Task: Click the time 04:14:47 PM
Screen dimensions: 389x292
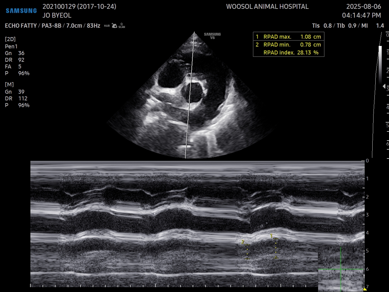Action: point(362,15)
